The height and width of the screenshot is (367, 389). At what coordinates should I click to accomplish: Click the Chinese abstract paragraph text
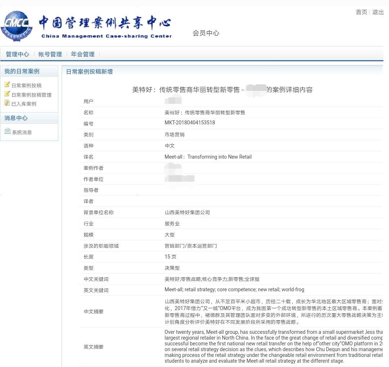click(274, 311)
